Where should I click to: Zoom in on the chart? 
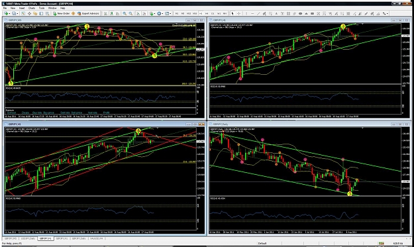pos(125,13)
